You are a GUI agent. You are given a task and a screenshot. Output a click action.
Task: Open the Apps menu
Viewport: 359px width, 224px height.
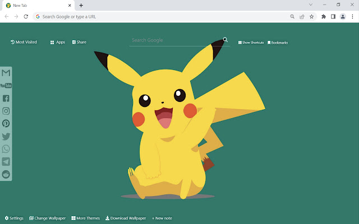58,43
